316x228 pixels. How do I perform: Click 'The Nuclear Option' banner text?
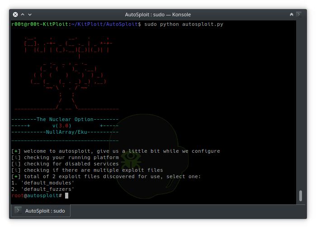(x=65, y=119)
